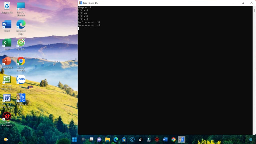Open the weather widget on taskbar
256x144 pixels.
point(6,139)
